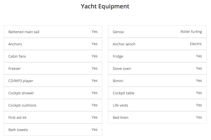The width and height of the screenshot is (211, 140).
Task: Click the Roller furling value
Action: [191, 32]
